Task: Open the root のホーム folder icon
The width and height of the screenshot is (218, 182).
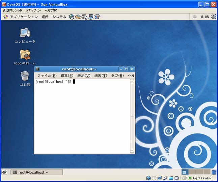Action: click(x=25, y=54)
